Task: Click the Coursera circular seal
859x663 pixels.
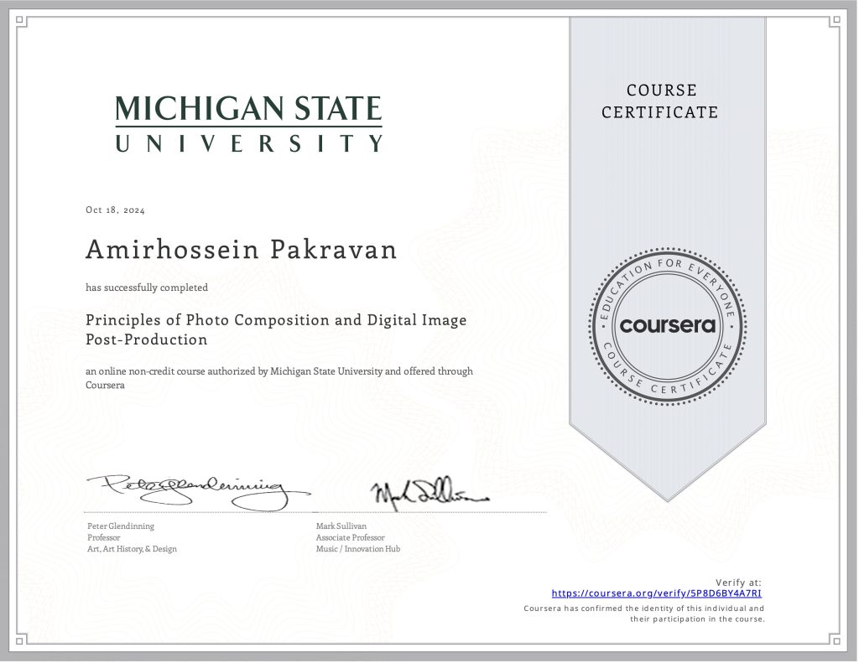Action: tap(667, 326)
